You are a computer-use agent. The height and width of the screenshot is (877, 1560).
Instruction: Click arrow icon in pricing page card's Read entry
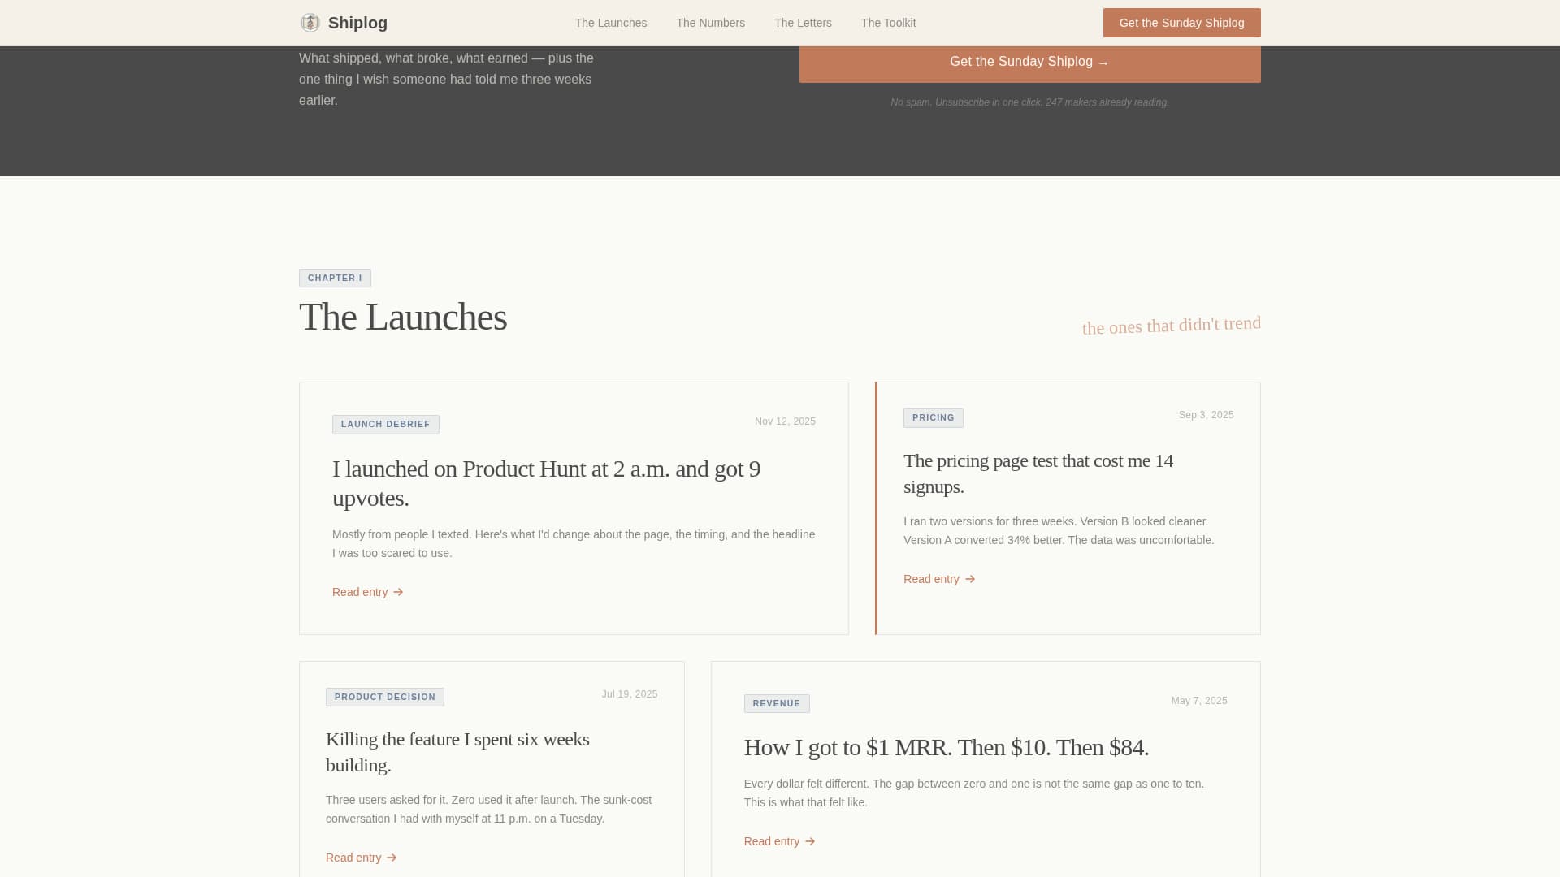pos(970,579)
